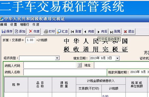The width and height of the screenshot is (149, 97).
Task: Click the 添加 add record button
Action: coord(20,31)
